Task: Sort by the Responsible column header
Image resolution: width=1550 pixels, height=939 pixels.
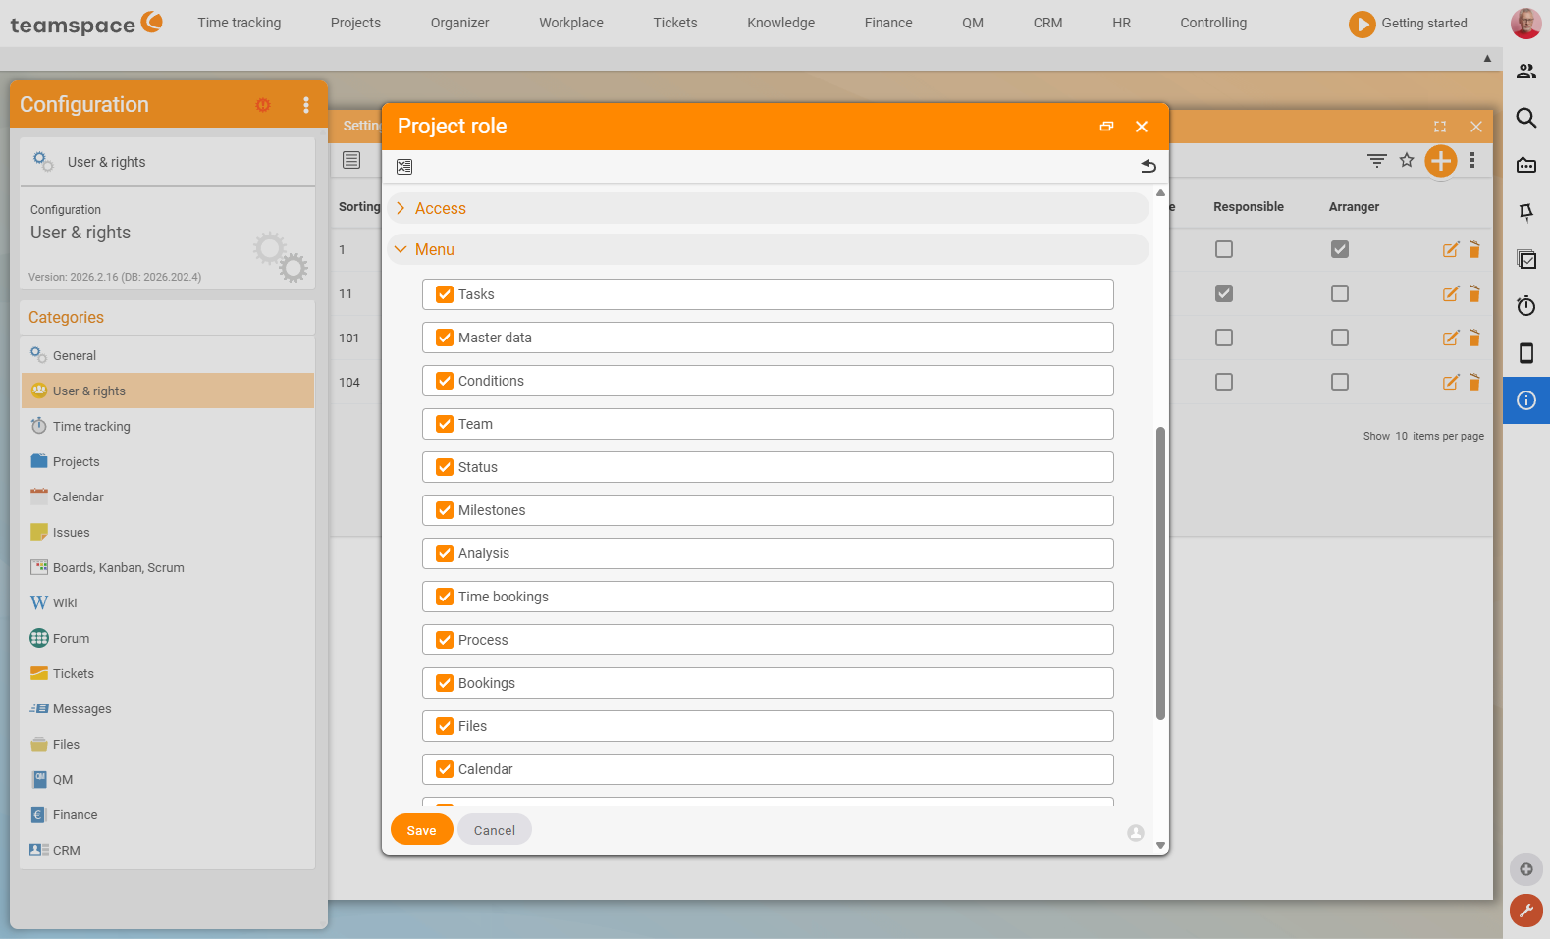Action: 1248,207
